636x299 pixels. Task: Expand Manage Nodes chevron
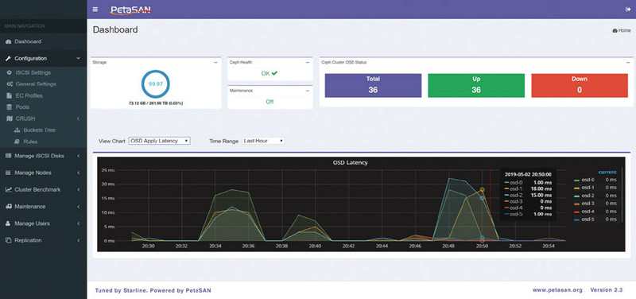click(x=78, y=173)
